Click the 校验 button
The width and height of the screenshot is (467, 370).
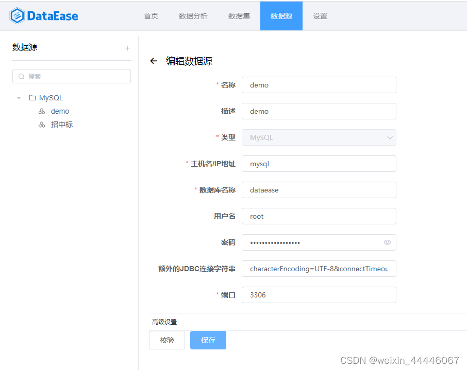tap(167, 340)
